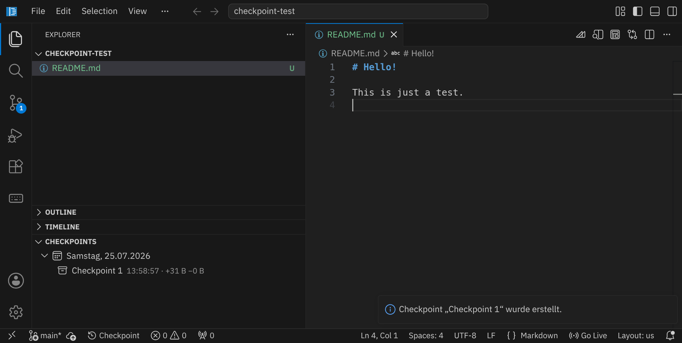The image size is (682, 343).
Task: Open the Edit menu
Action: tap(63, 11)
